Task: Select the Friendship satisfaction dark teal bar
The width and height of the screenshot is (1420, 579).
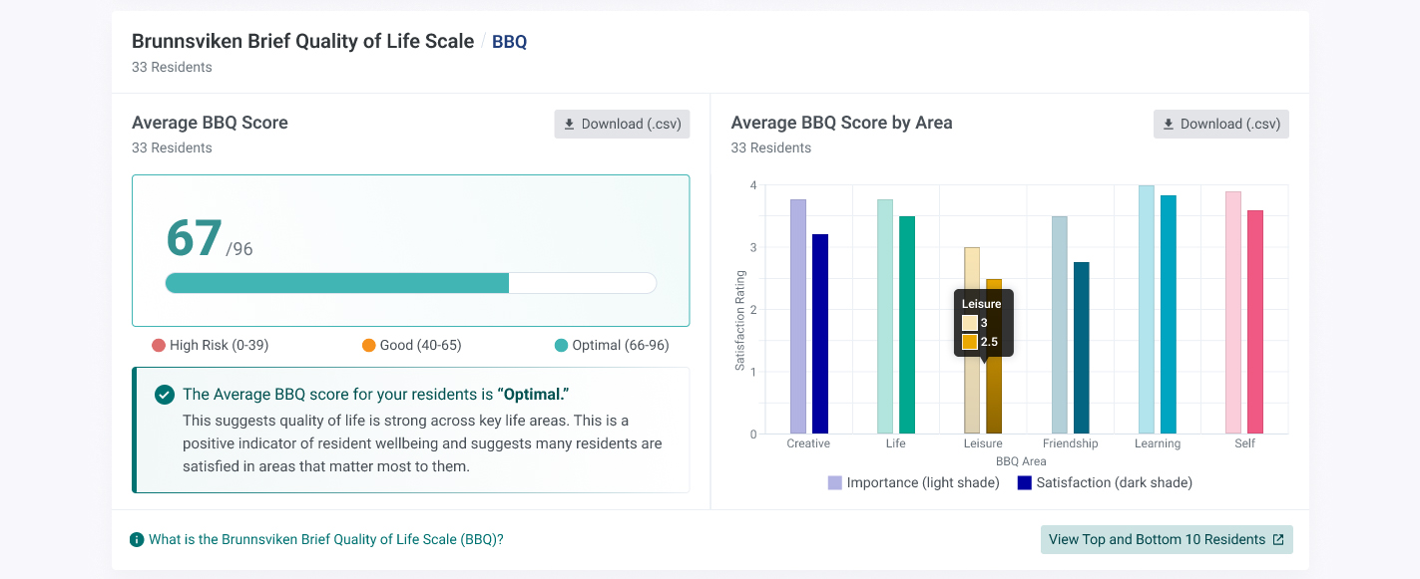Action: pyautogui.click(x=1082, y=348)
